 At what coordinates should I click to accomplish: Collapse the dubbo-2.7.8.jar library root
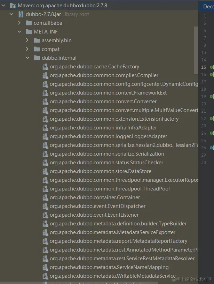tap(11, 14)
